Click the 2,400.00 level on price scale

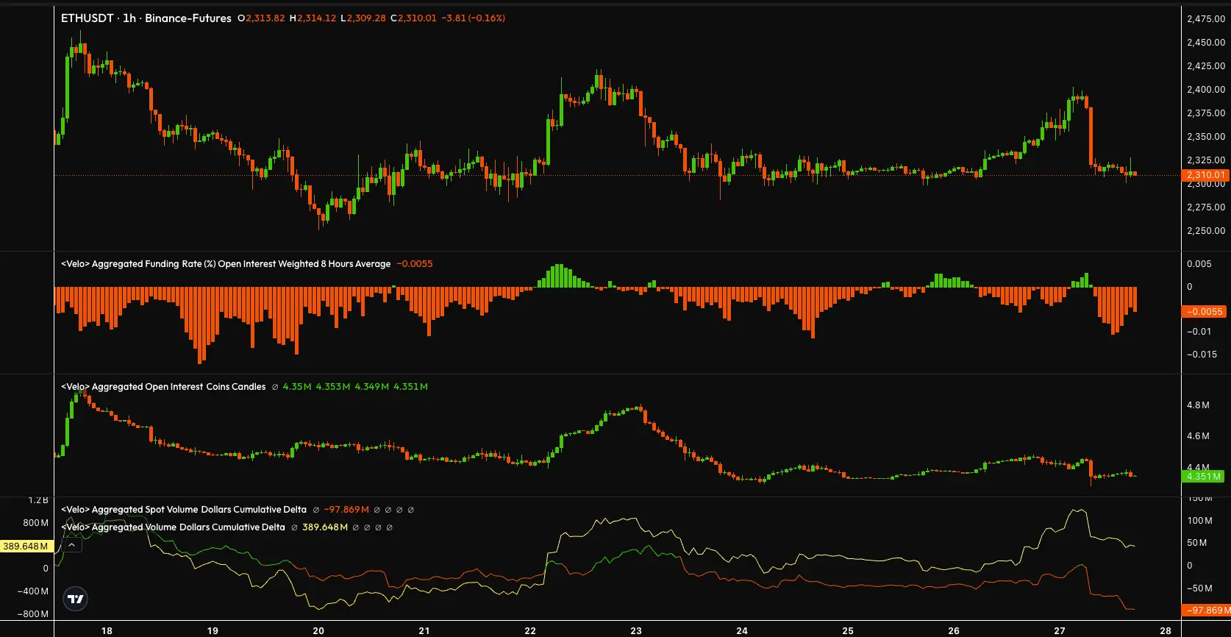coord(1206,90)
